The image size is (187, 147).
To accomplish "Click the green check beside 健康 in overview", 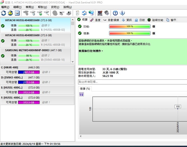I will point(80,33).
